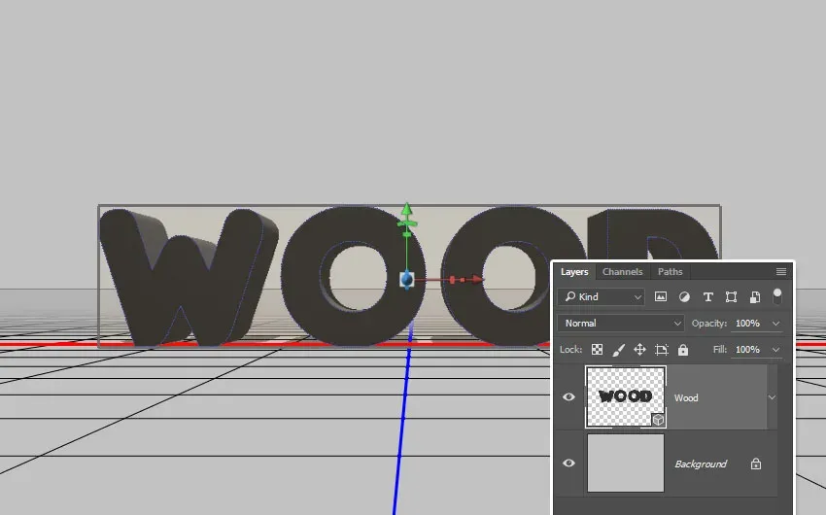
Task: Lock layer position with move icon
Action: pos(639,350)
